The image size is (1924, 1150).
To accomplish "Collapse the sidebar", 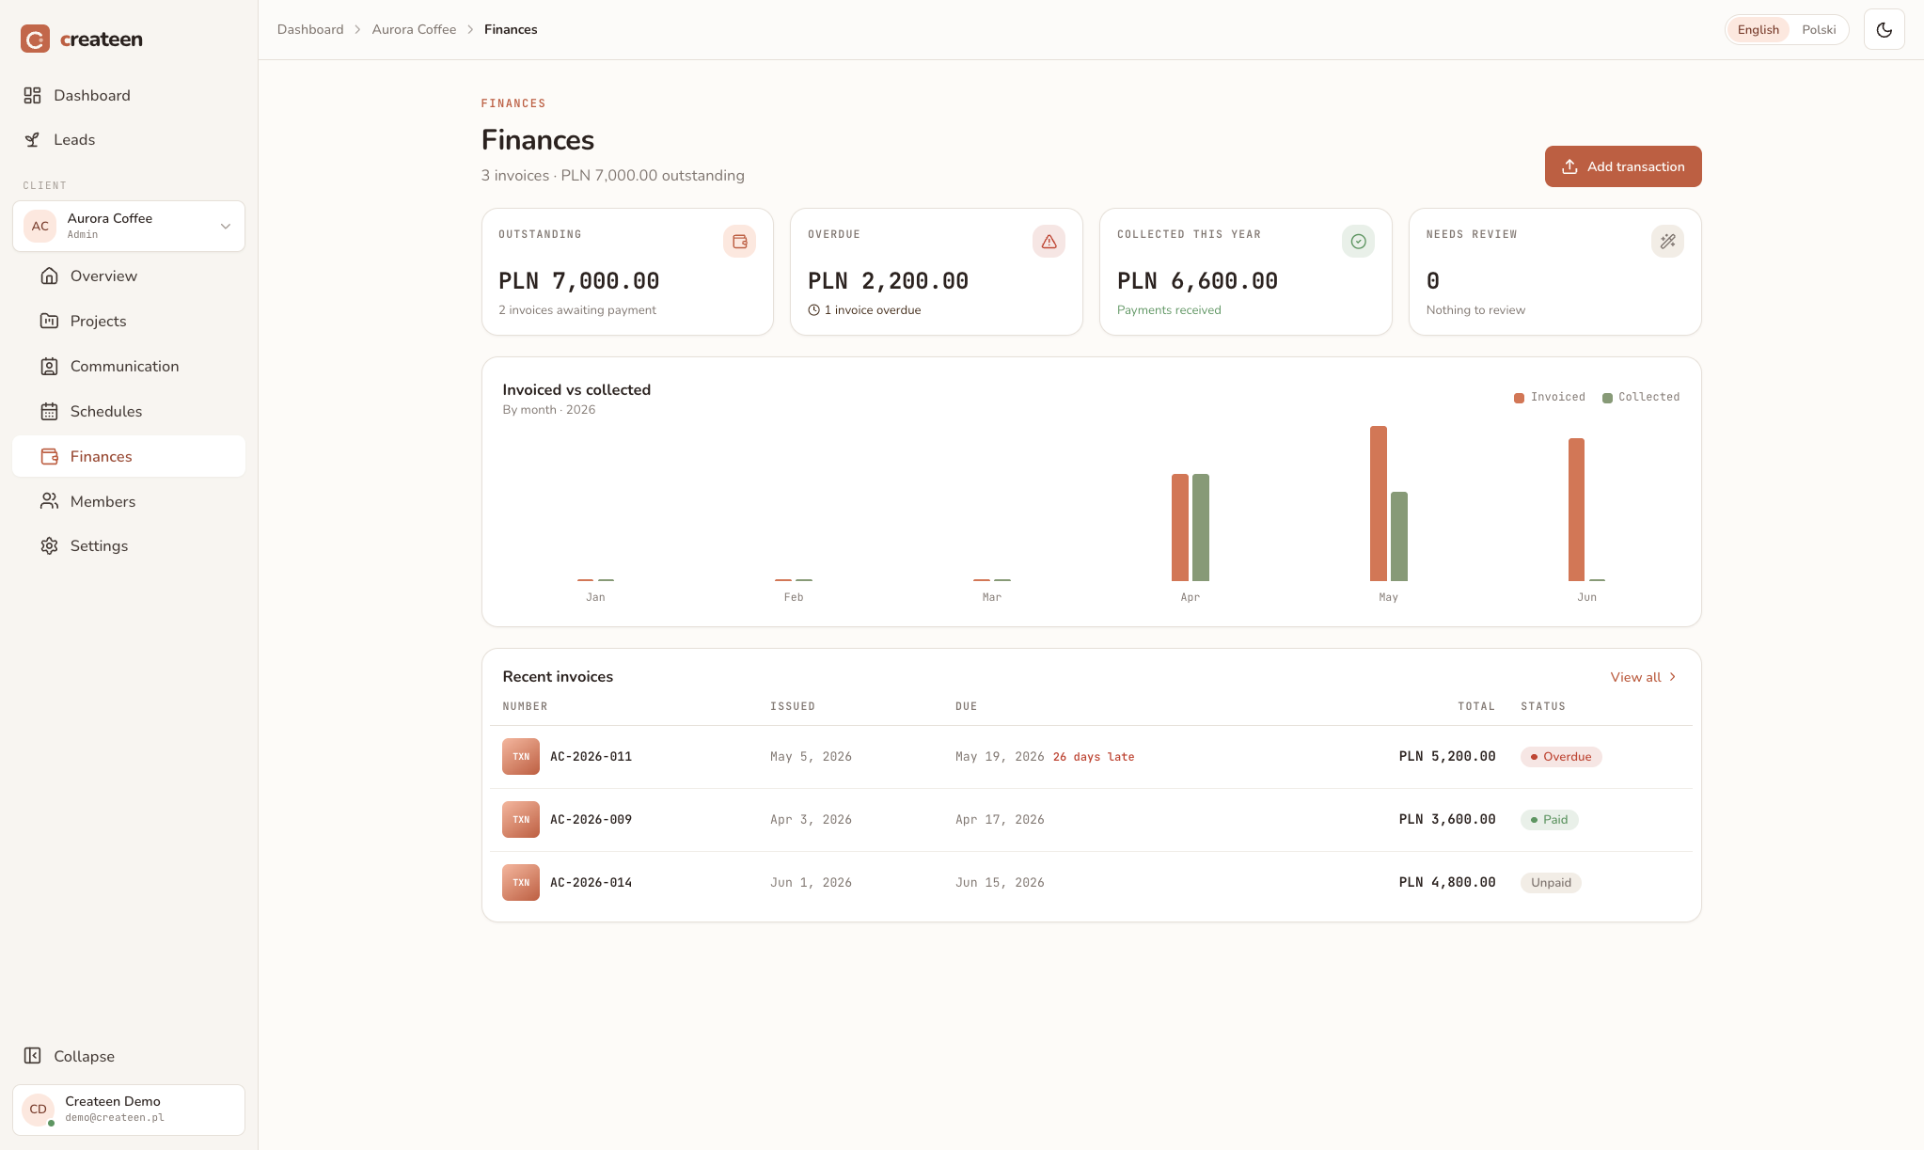I will coord(128,1056).
